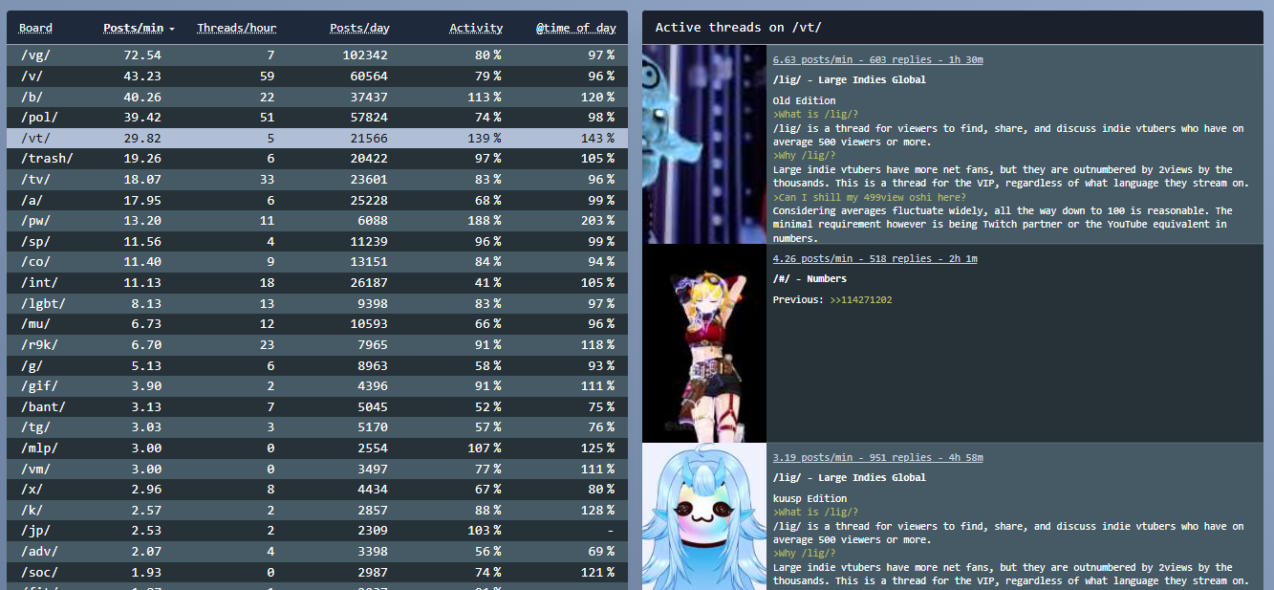Image resolution: width=1274 pixels, height=590 pixels.
Task: Sort by Threads/hour column header
Action: click(x=236, y=28)
